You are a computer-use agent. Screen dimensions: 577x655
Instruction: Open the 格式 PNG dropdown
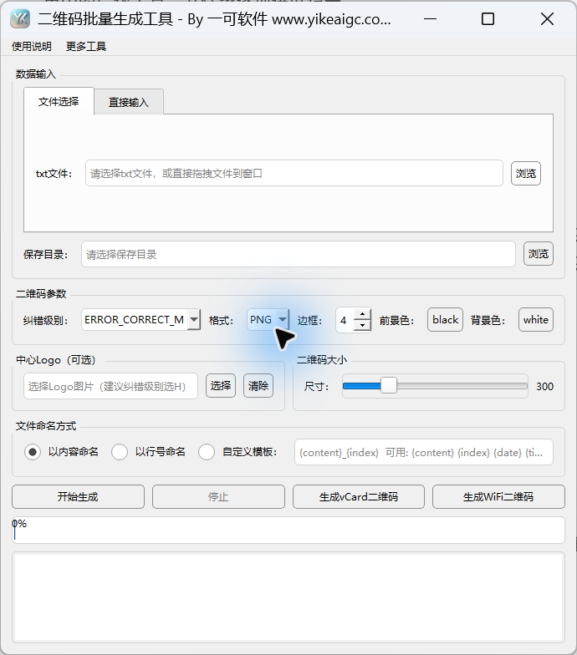(x=268, y=320)
